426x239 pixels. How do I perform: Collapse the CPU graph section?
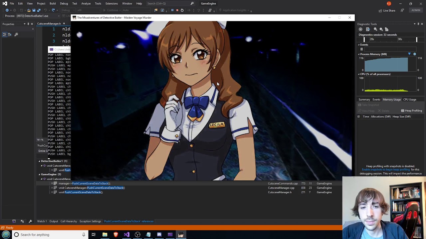coord(359,74)
